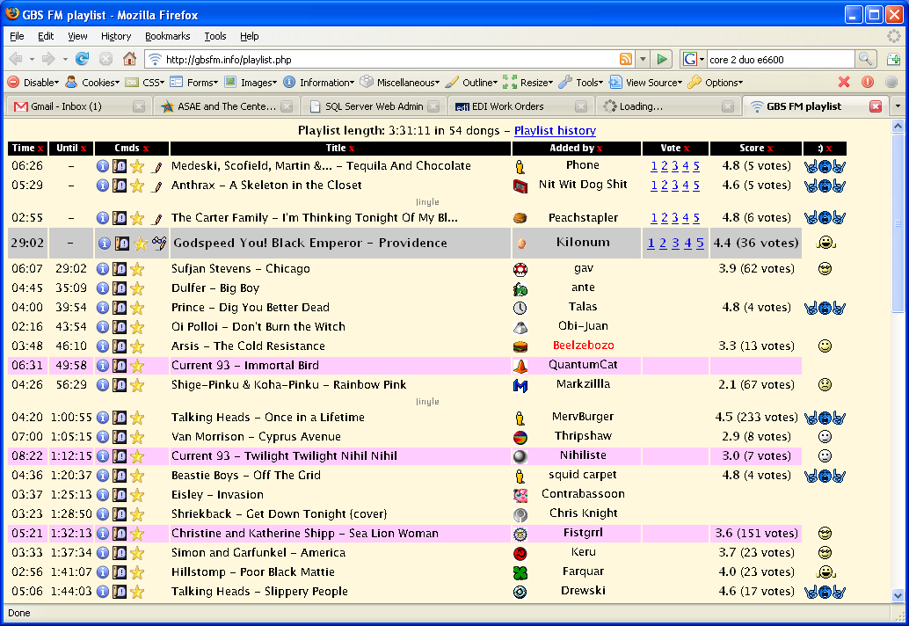This screenshot has height=626, width=909.
Task: Open the File menu
Action: coord(17,36)
